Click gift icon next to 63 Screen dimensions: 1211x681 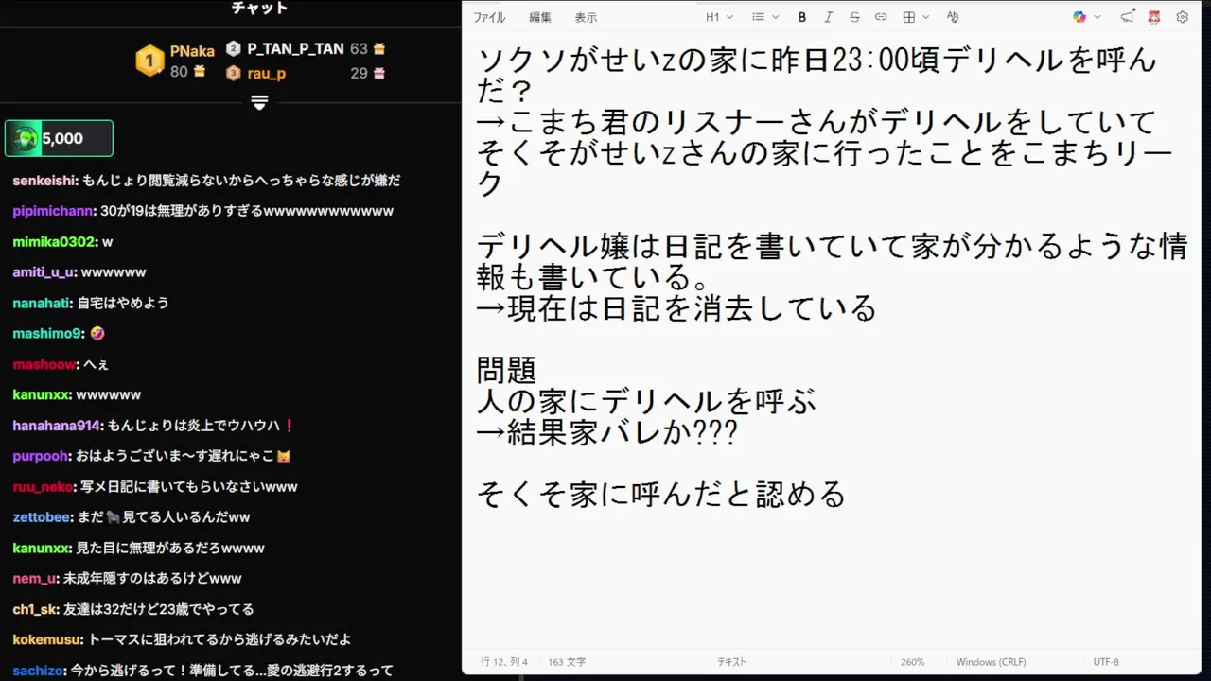pyautogui.click(x=379, y=48)
